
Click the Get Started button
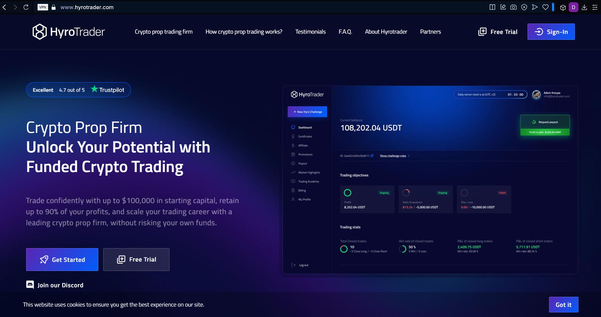tap(62, 260)
